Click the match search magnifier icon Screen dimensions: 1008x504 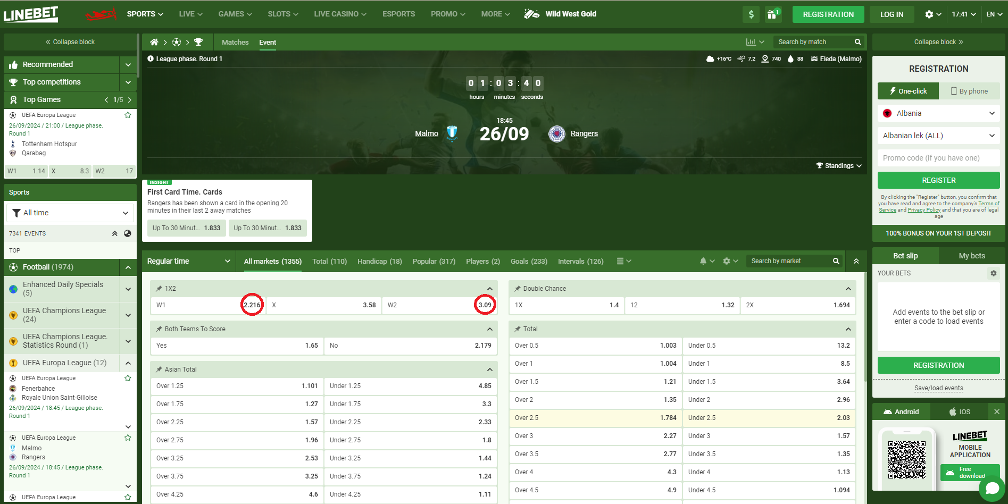click(858, 42)
